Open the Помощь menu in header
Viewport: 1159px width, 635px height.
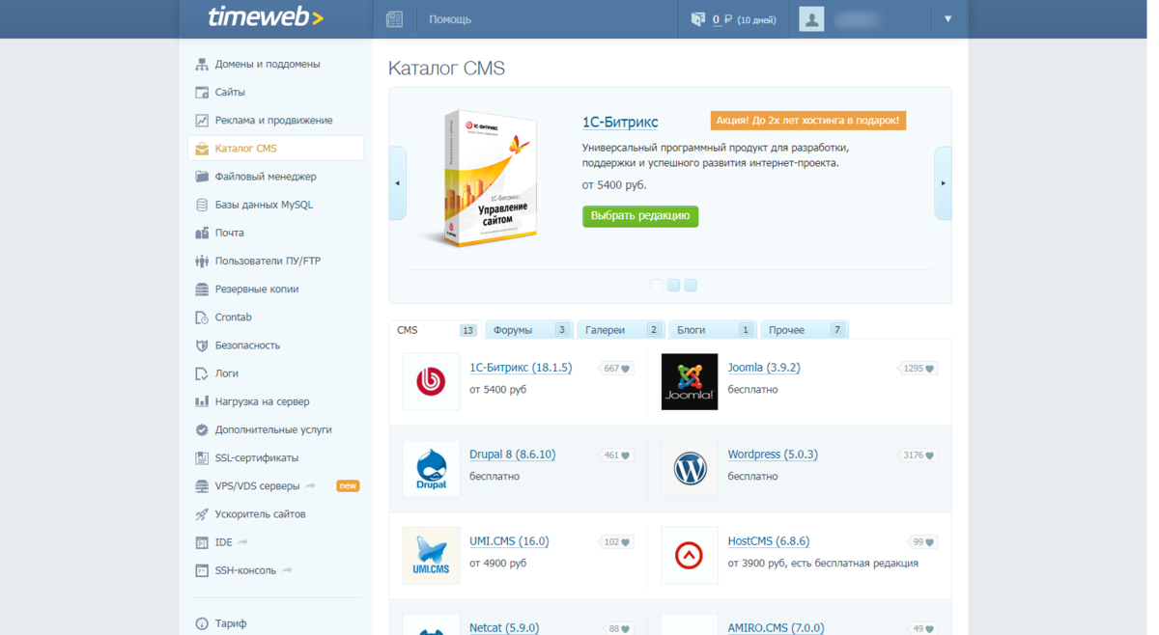click(450, 19)
